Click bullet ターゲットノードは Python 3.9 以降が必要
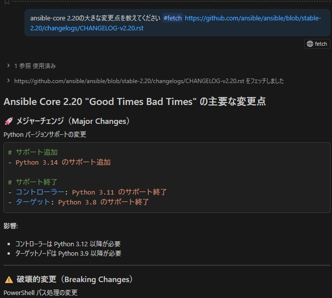Viewport: 332px width, 298px height. (x=68, y=253)
